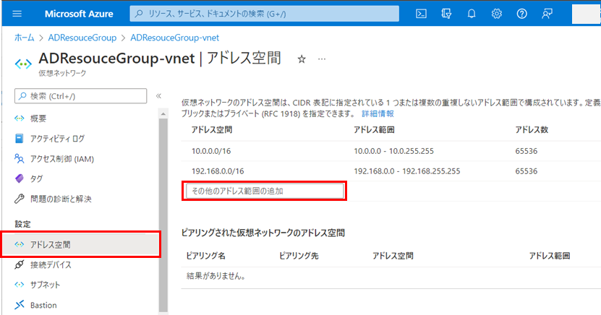Screen dimensions: 601x315
Task: Click the ピアリング名 column header
Action: [206, 256]
